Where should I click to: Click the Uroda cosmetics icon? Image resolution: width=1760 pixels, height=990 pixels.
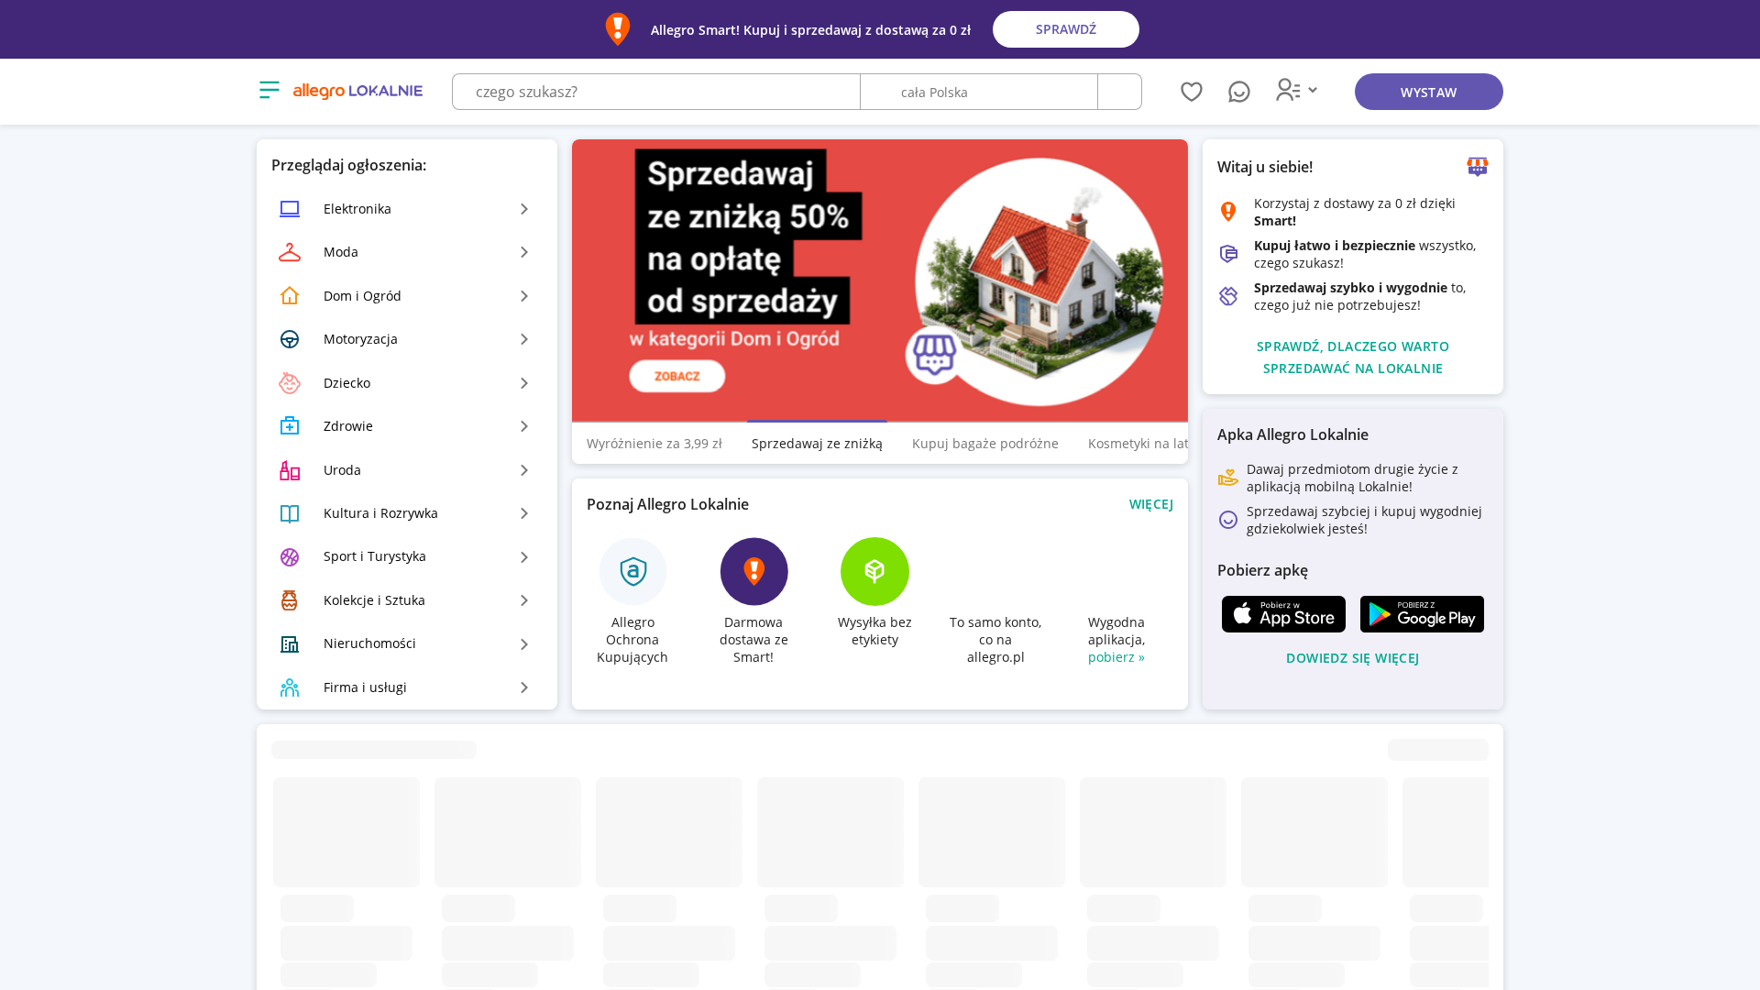click(290, 470)
